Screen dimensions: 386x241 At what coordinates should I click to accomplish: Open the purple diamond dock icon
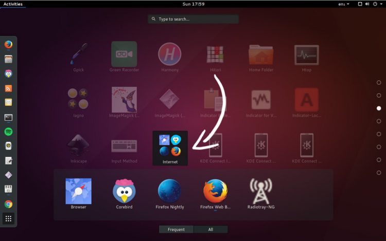pyautogui.click(x=8, y=175)
